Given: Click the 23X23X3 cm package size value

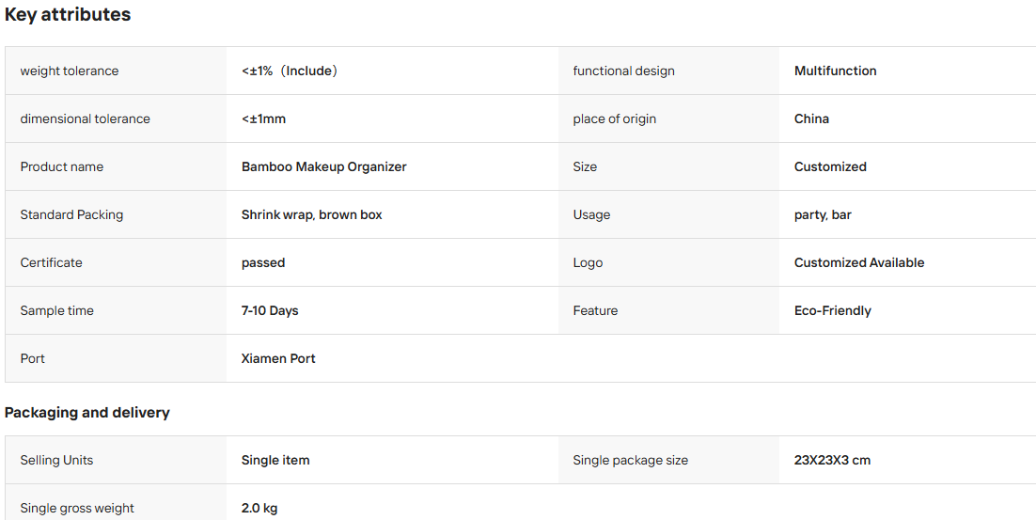Looking at the screenshot, I should pos(832,460).
